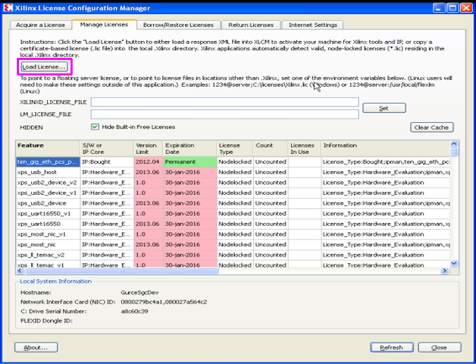Click the License_Type:Bought information cell

coord(386,162)
